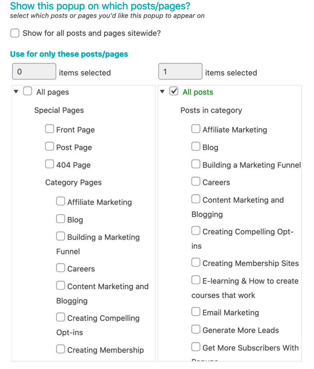Enable the 404 Page checkbox

pyautogui.click(x=49, y=164)
